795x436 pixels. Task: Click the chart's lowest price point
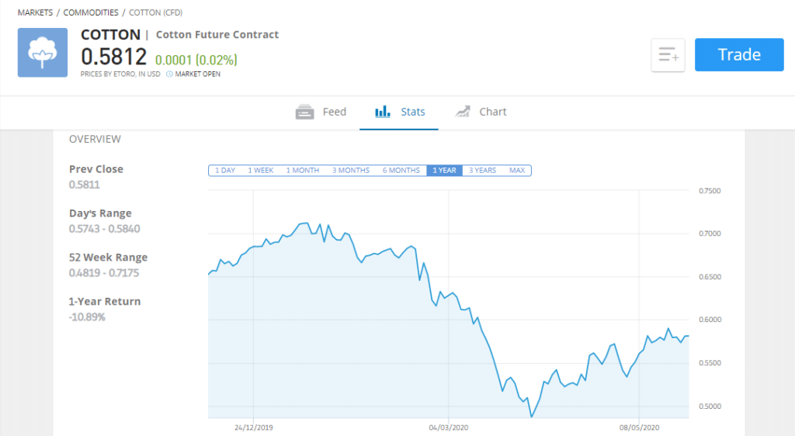[x=531, y=417]
